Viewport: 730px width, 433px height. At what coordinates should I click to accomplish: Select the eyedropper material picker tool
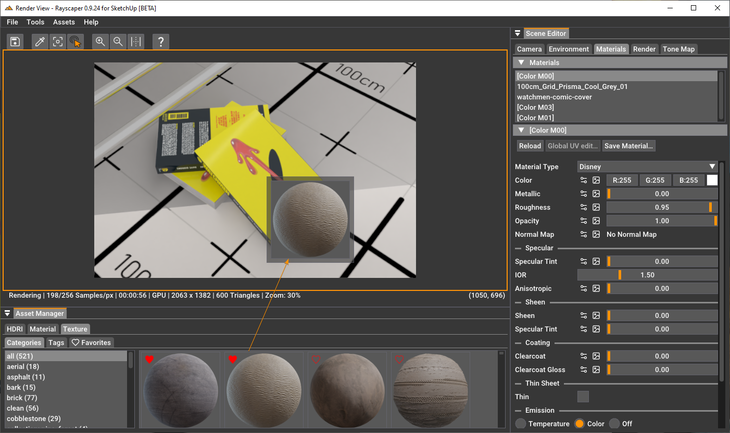[40, 42]
